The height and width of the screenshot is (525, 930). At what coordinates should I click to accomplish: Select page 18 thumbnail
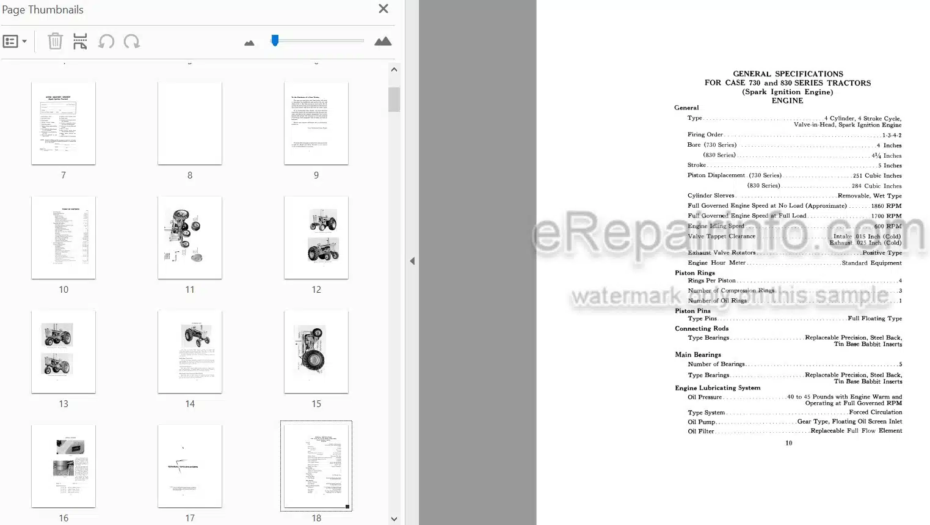pyautogui.click(x=316, y=466)
